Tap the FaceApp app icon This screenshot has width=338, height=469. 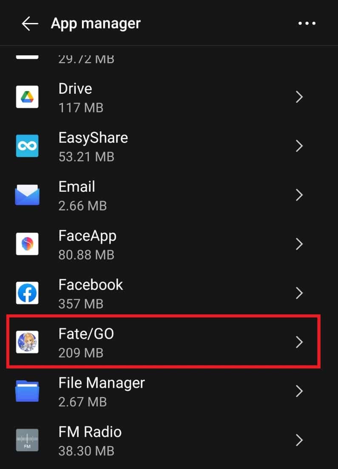tap(27, 244)
